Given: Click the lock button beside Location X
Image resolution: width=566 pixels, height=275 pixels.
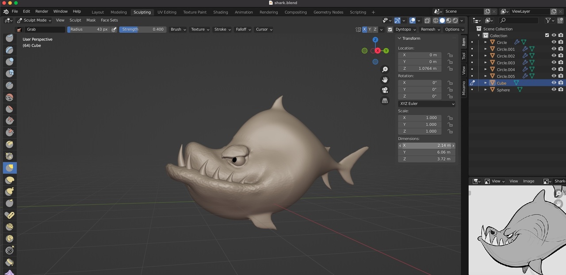Looking at the screenshot, I should (450, 55).
